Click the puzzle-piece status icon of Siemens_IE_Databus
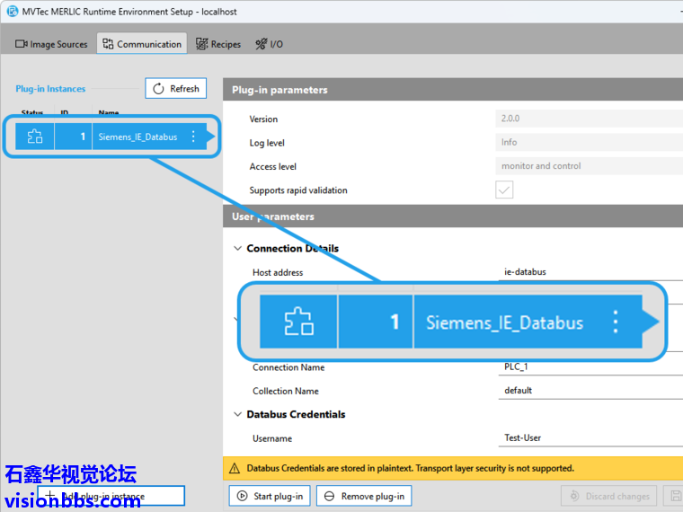Image resolution: width=683 pixels, height=512 pixels. coord(34,137)
